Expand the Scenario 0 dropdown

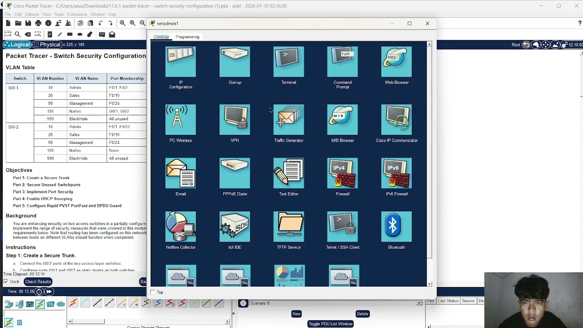[x=419, y=303]
